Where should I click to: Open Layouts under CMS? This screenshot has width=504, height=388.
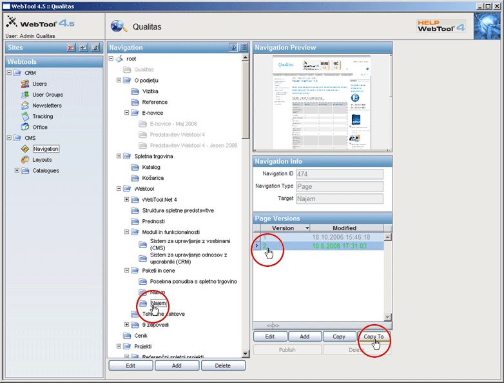pyautogui.click(x=42, y=160)
